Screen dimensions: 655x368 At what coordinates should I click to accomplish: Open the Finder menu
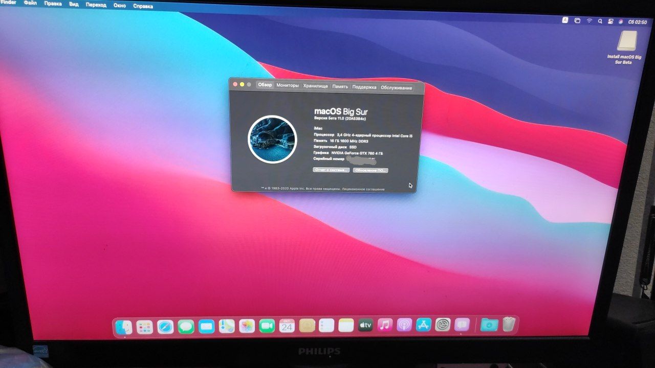(8, 3)
